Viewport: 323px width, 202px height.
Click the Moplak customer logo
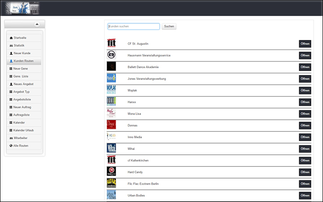point(111,90)
